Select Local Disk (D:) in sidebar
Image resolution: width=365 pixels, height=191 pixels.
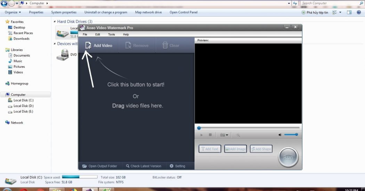pos(24,106)
